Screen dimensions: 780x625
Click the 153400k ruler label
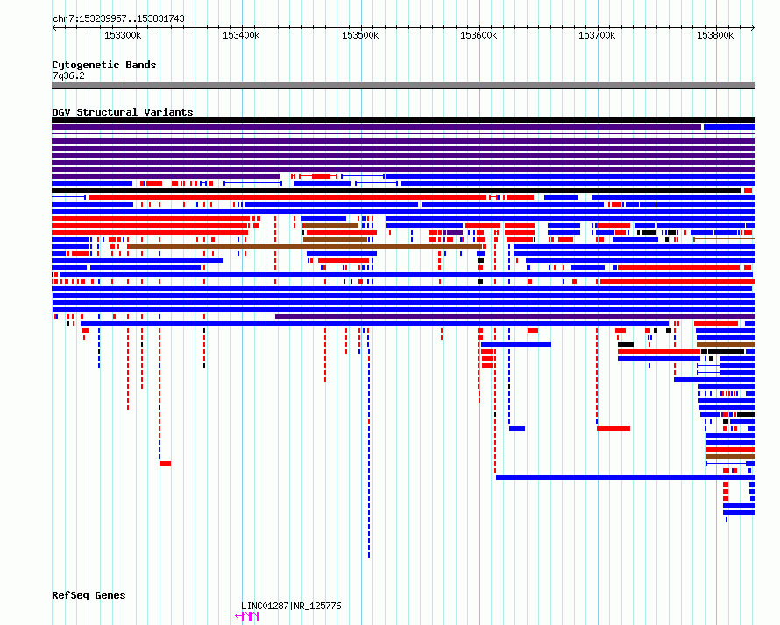(x=241, y=35)
